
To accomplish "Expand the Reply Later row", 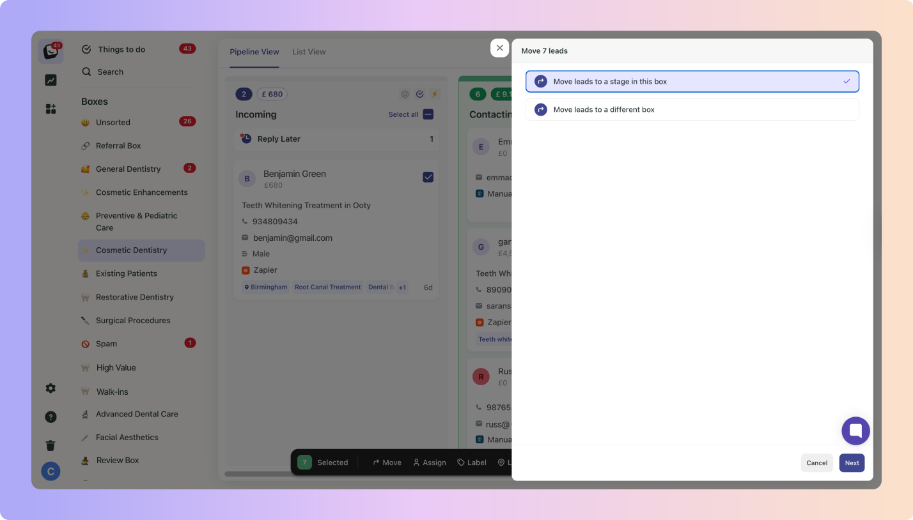I will (x=336, y=139).
